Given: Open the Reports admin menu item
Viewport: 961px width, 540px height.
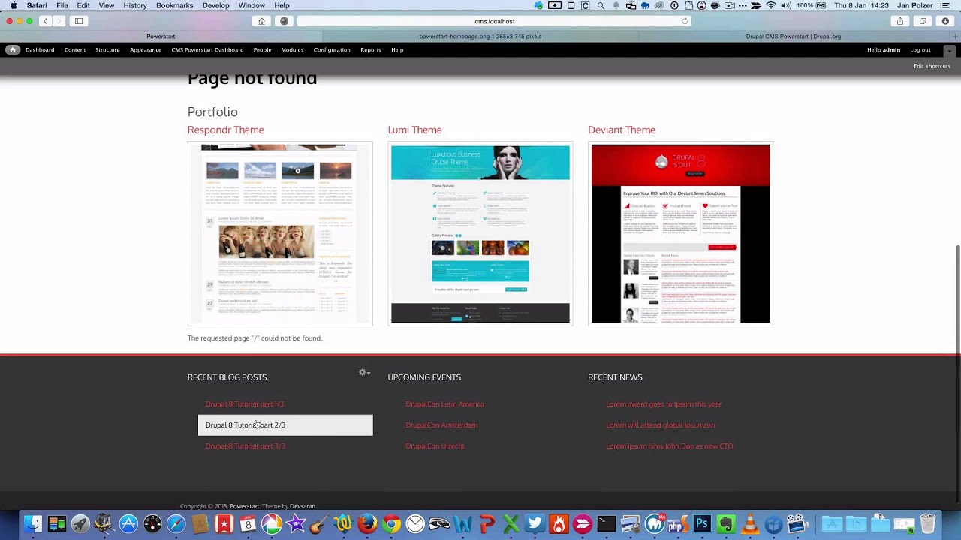Looking at the screenshot, I should tap(371, 50).
